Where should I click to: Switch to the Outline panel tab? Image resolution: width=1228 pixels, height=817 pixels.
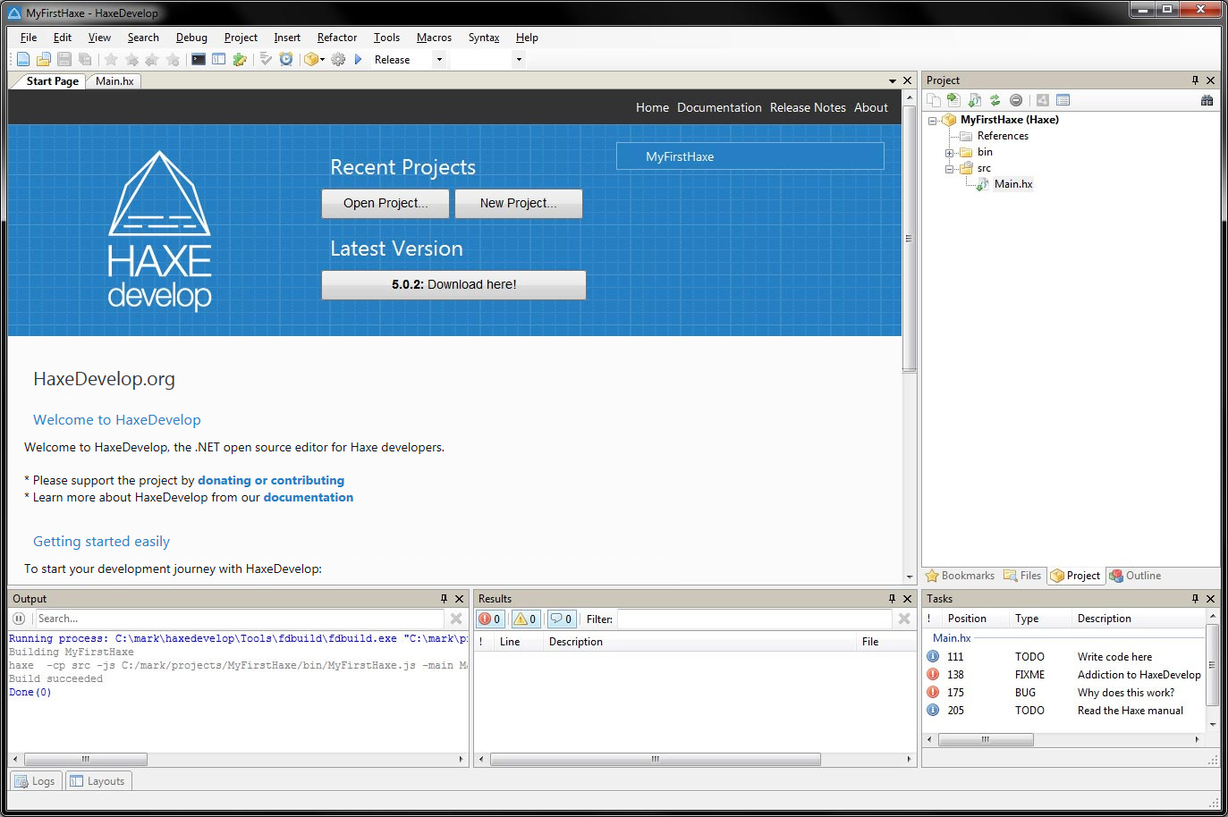pyautogui.click(x=1135, y=576)
